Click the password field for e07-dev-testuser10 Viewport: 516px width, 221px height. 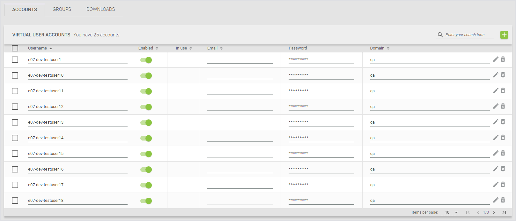click(x=321, y=75)
